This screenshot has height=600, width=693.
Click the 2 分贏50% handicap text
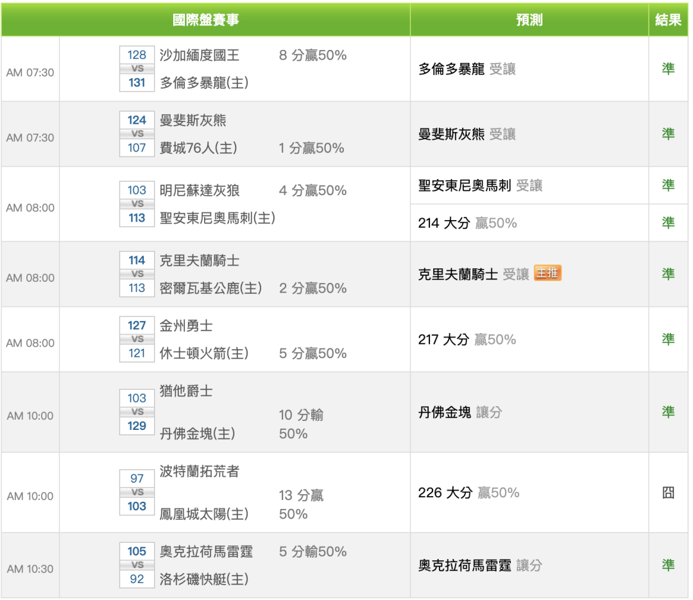pyautogui.click(x=312, y=288)
